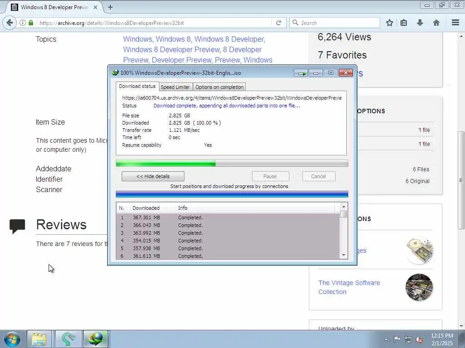The image size is (465, 348).
Task: Click the download URL text in IDM
Action: click(x=232, y=98)
